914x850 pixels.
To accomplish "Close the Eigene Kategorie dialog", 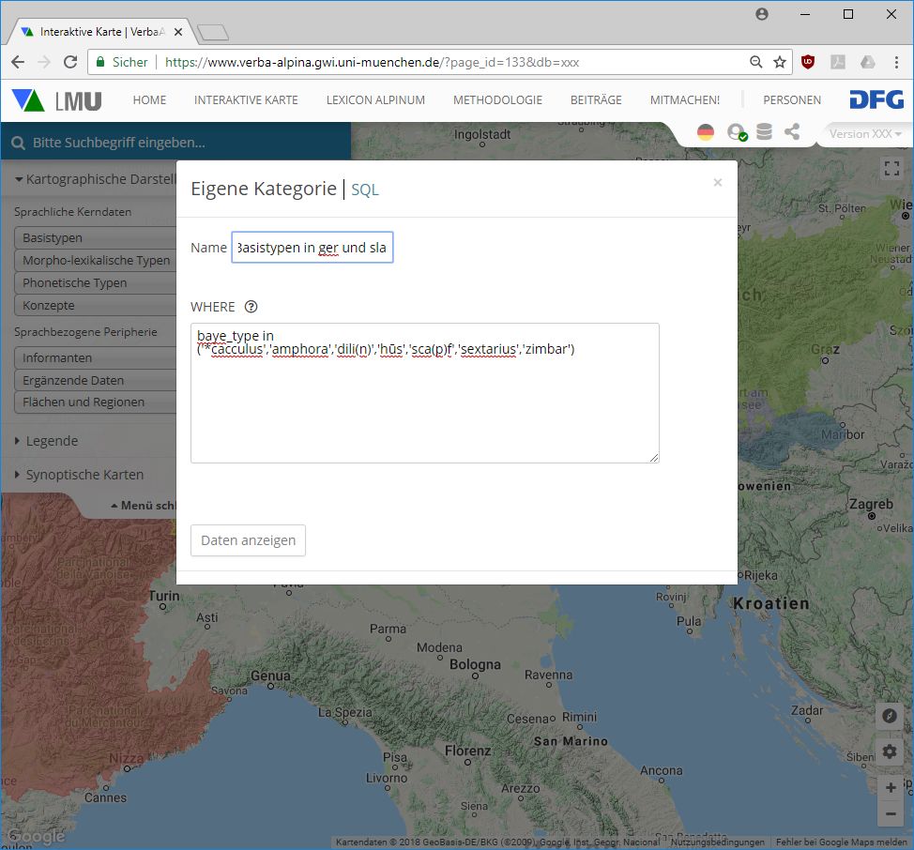I will click(x=718, y=183).
